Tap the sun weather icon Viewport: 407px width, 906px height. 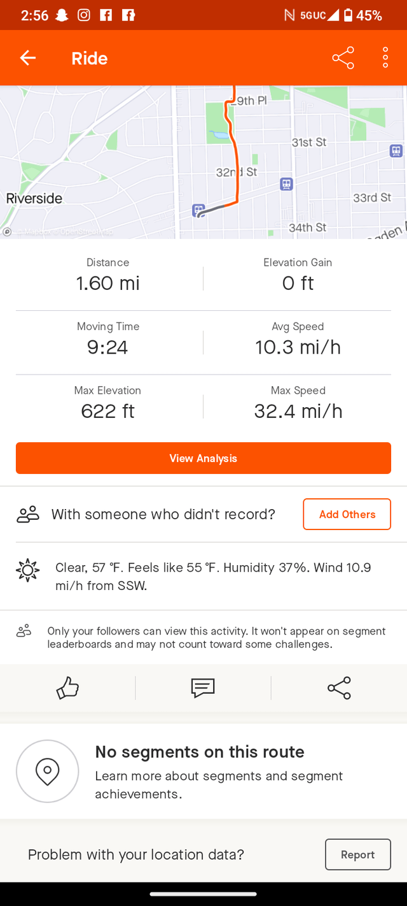[x=28, y=570]
